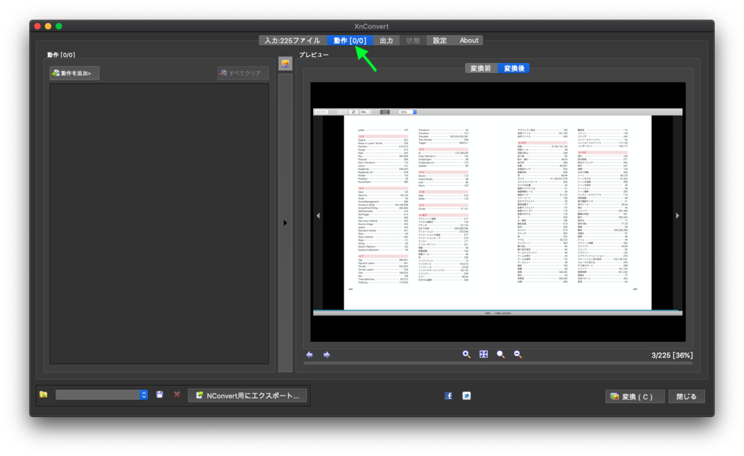
Task: Open the preset selection dropdown
Action: click(x=102, y=395)
